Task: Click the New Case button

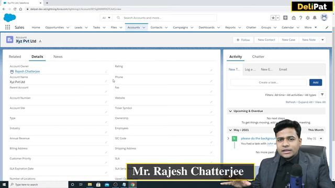Action: coord(288,40)
